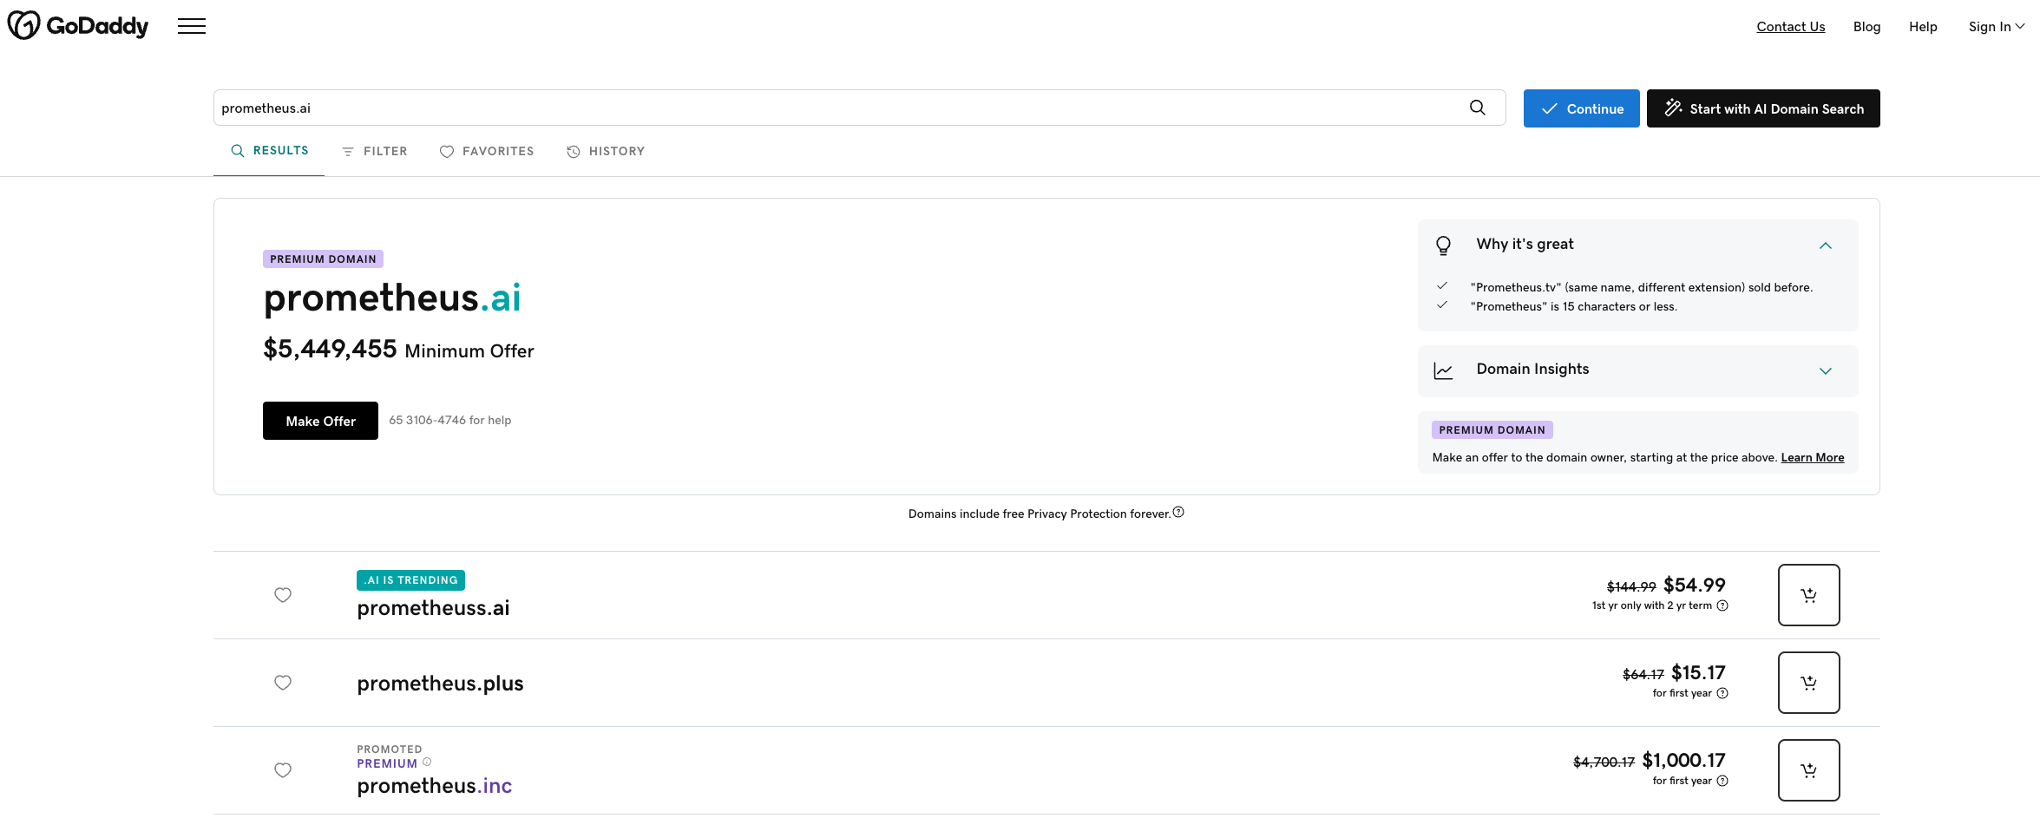Click the prometheuss.ai domain name
The width and height of the screenshot is (2040, 818).
(x=433, y=608)
